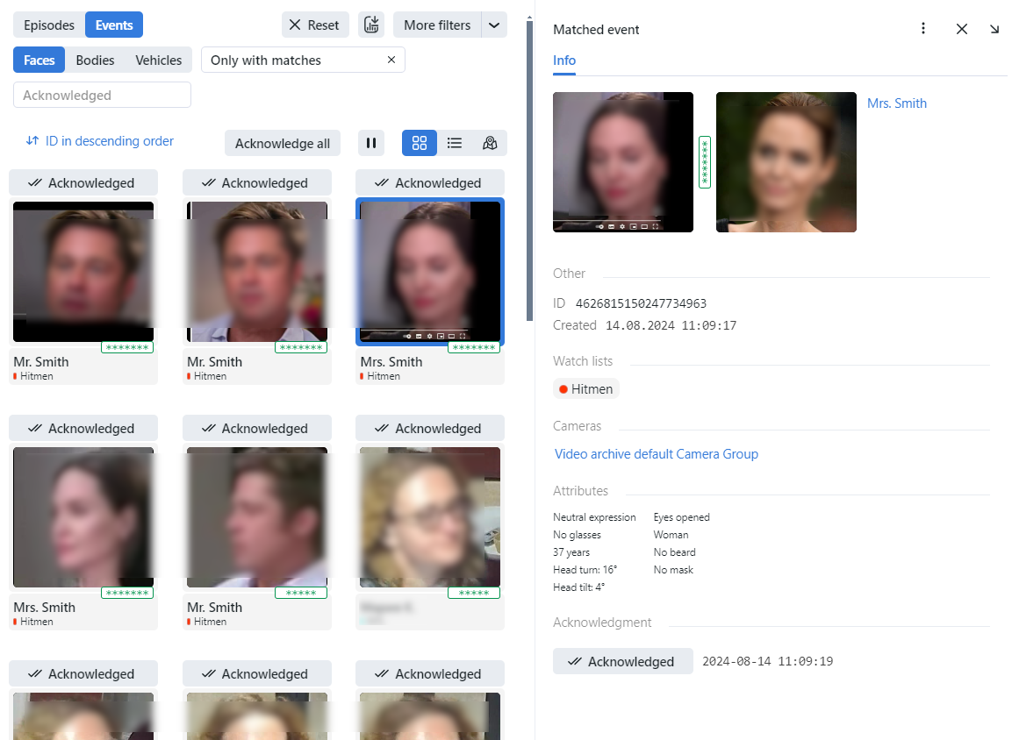Open the Mrs. Smith record link
The image size is (1012, 740).
tap(896, 103)
